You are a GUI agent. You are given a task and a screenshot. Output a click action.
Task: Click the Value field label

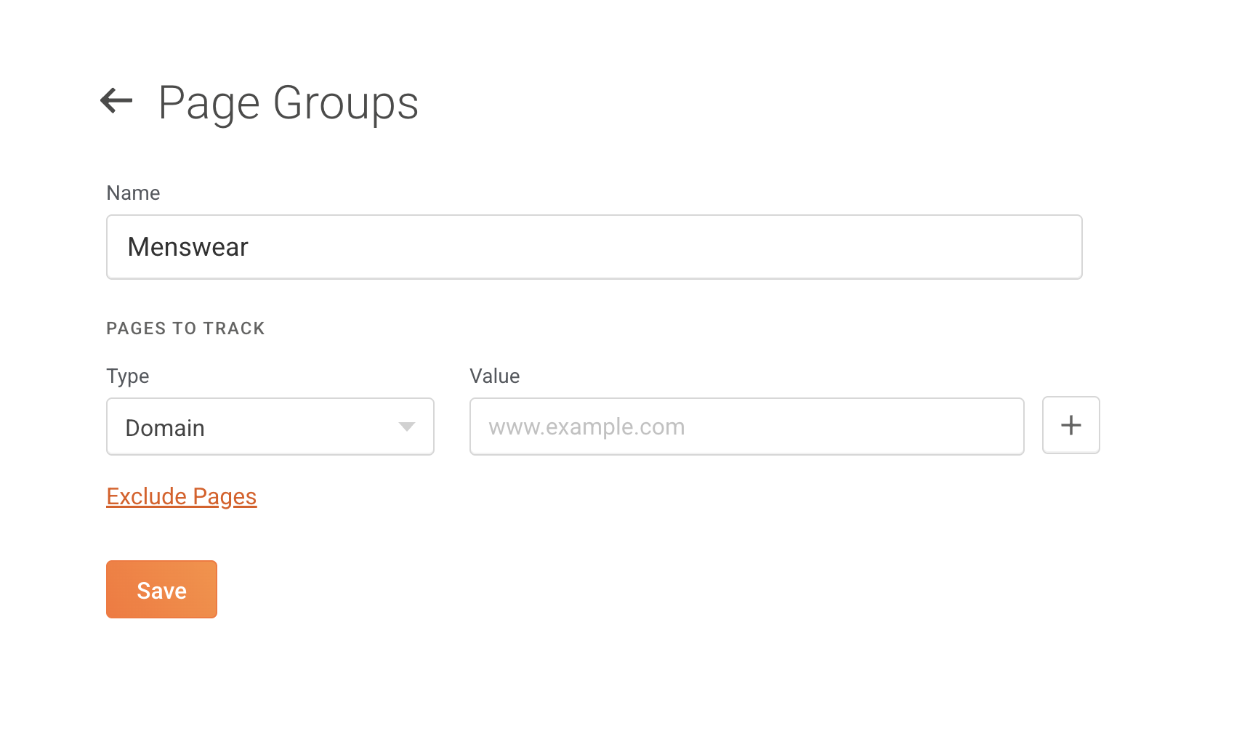tap(494, 376)
